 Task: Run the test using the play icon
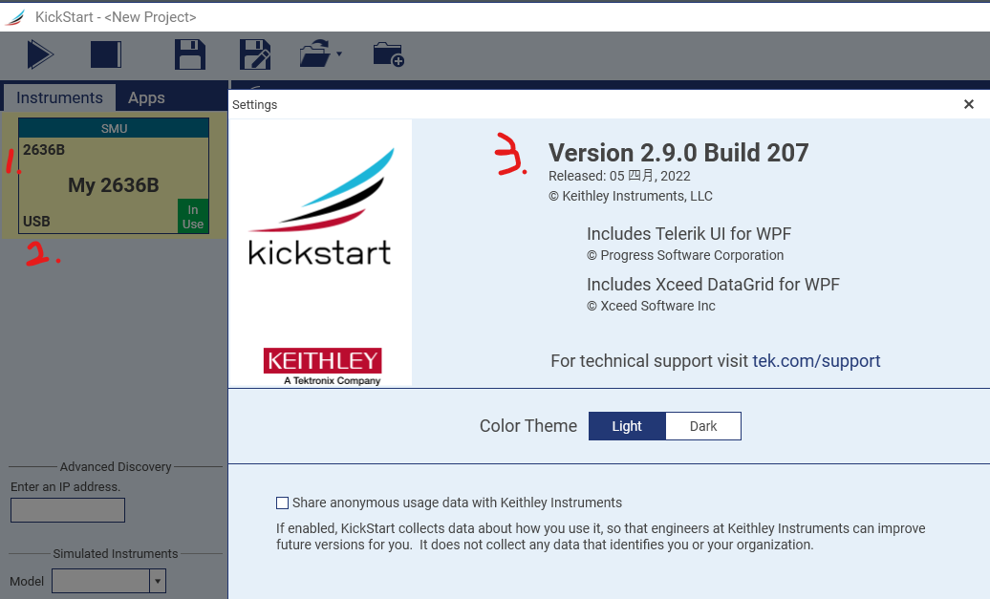tap(39, 54)
